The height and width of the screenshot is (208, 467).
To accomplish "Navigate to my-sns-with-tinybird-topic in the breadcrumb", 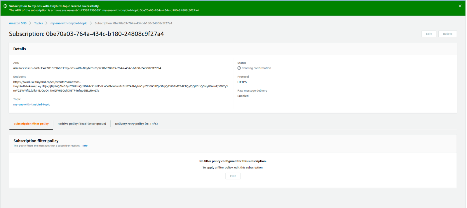I will (69, 23).
